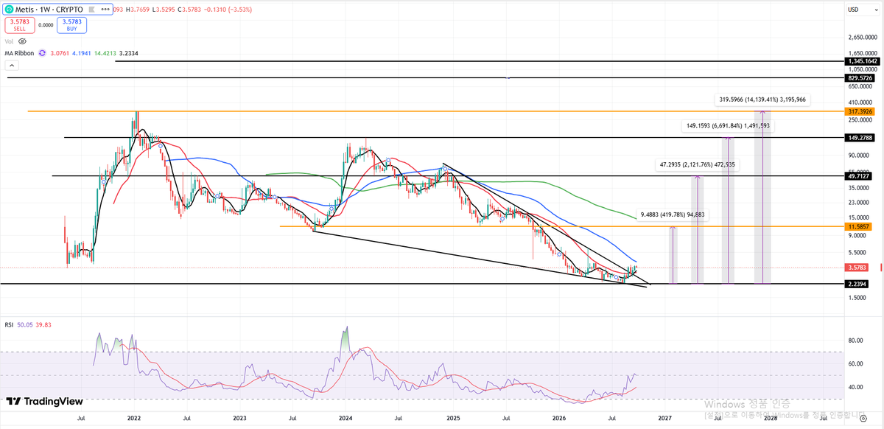This screenshot has height=429, width=884.
Task: Click the 319.5966 (14,139.41%) measurement label
Action: pos(762,100)
